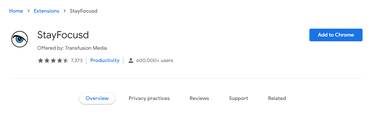Click the third rating star
The image size is (375, 116).
click(53, 60)
